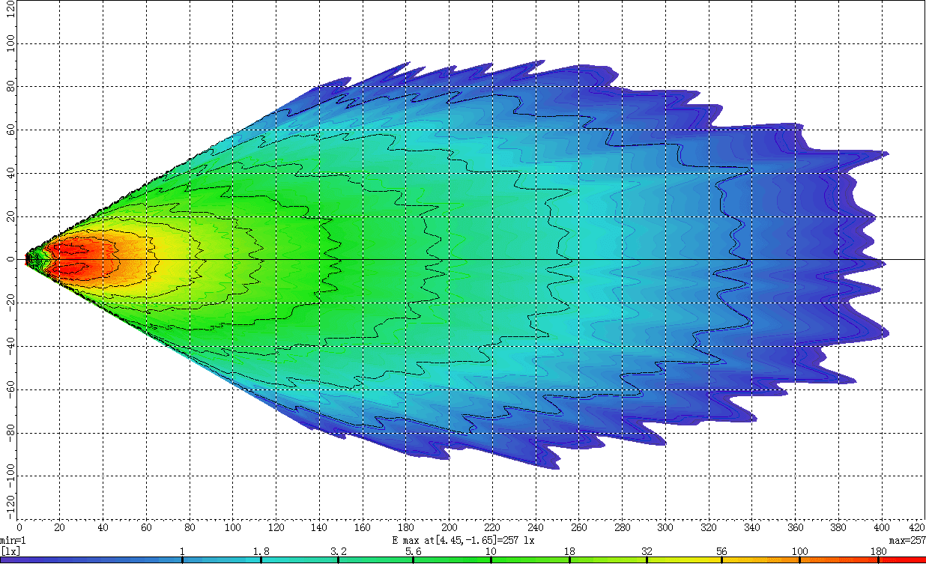Click the x-axis label '200'

[449, 527]
